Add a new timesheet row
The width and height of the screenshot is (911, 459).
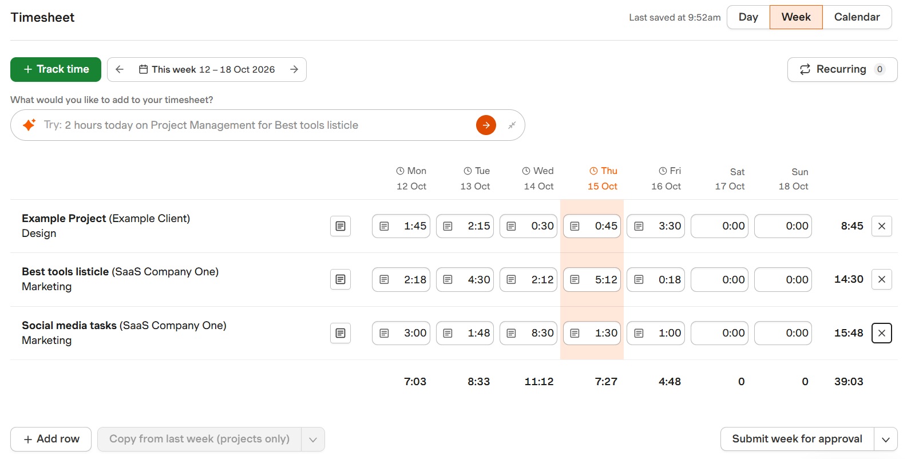coord(51,440)
